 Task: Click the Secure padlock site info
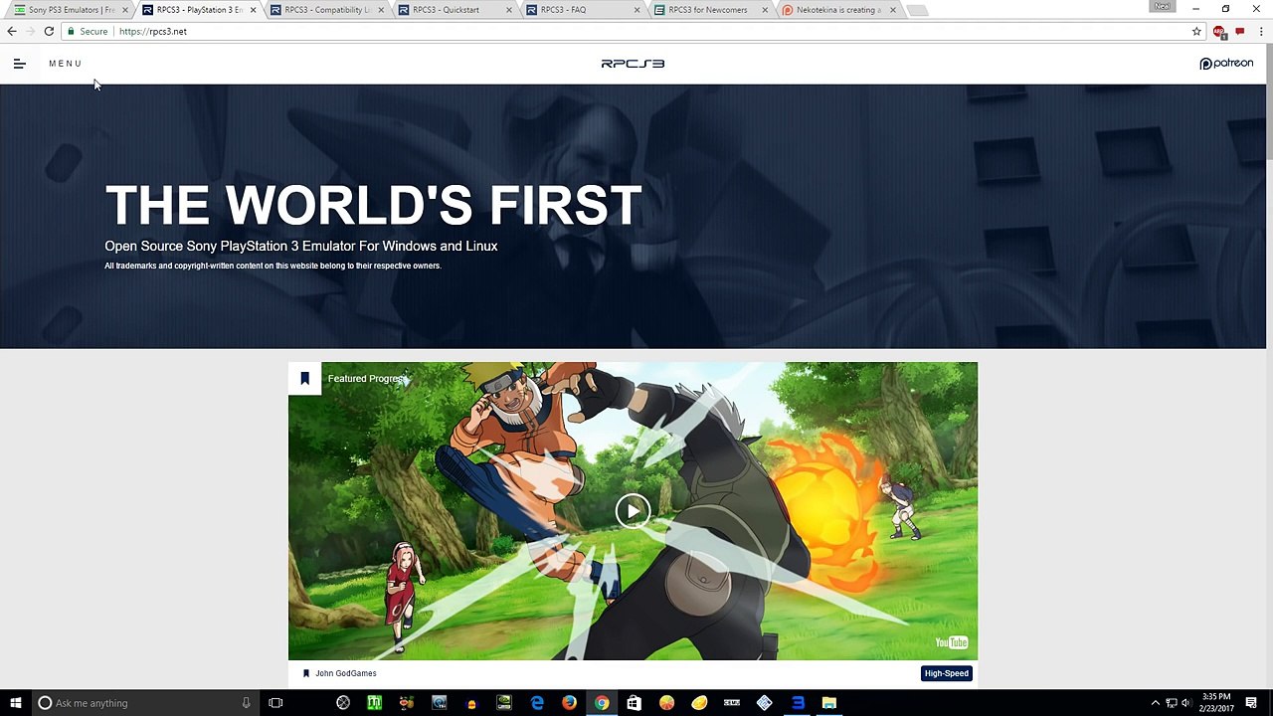(x=88, y=32)
